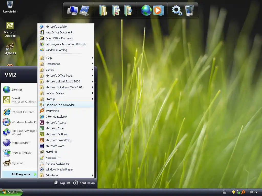
Task: Launch the media player icon in dock
Action: tap(158, 10)
